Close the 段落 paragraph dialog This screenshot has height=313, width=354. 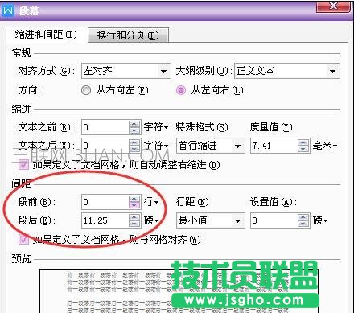point(333,6)
